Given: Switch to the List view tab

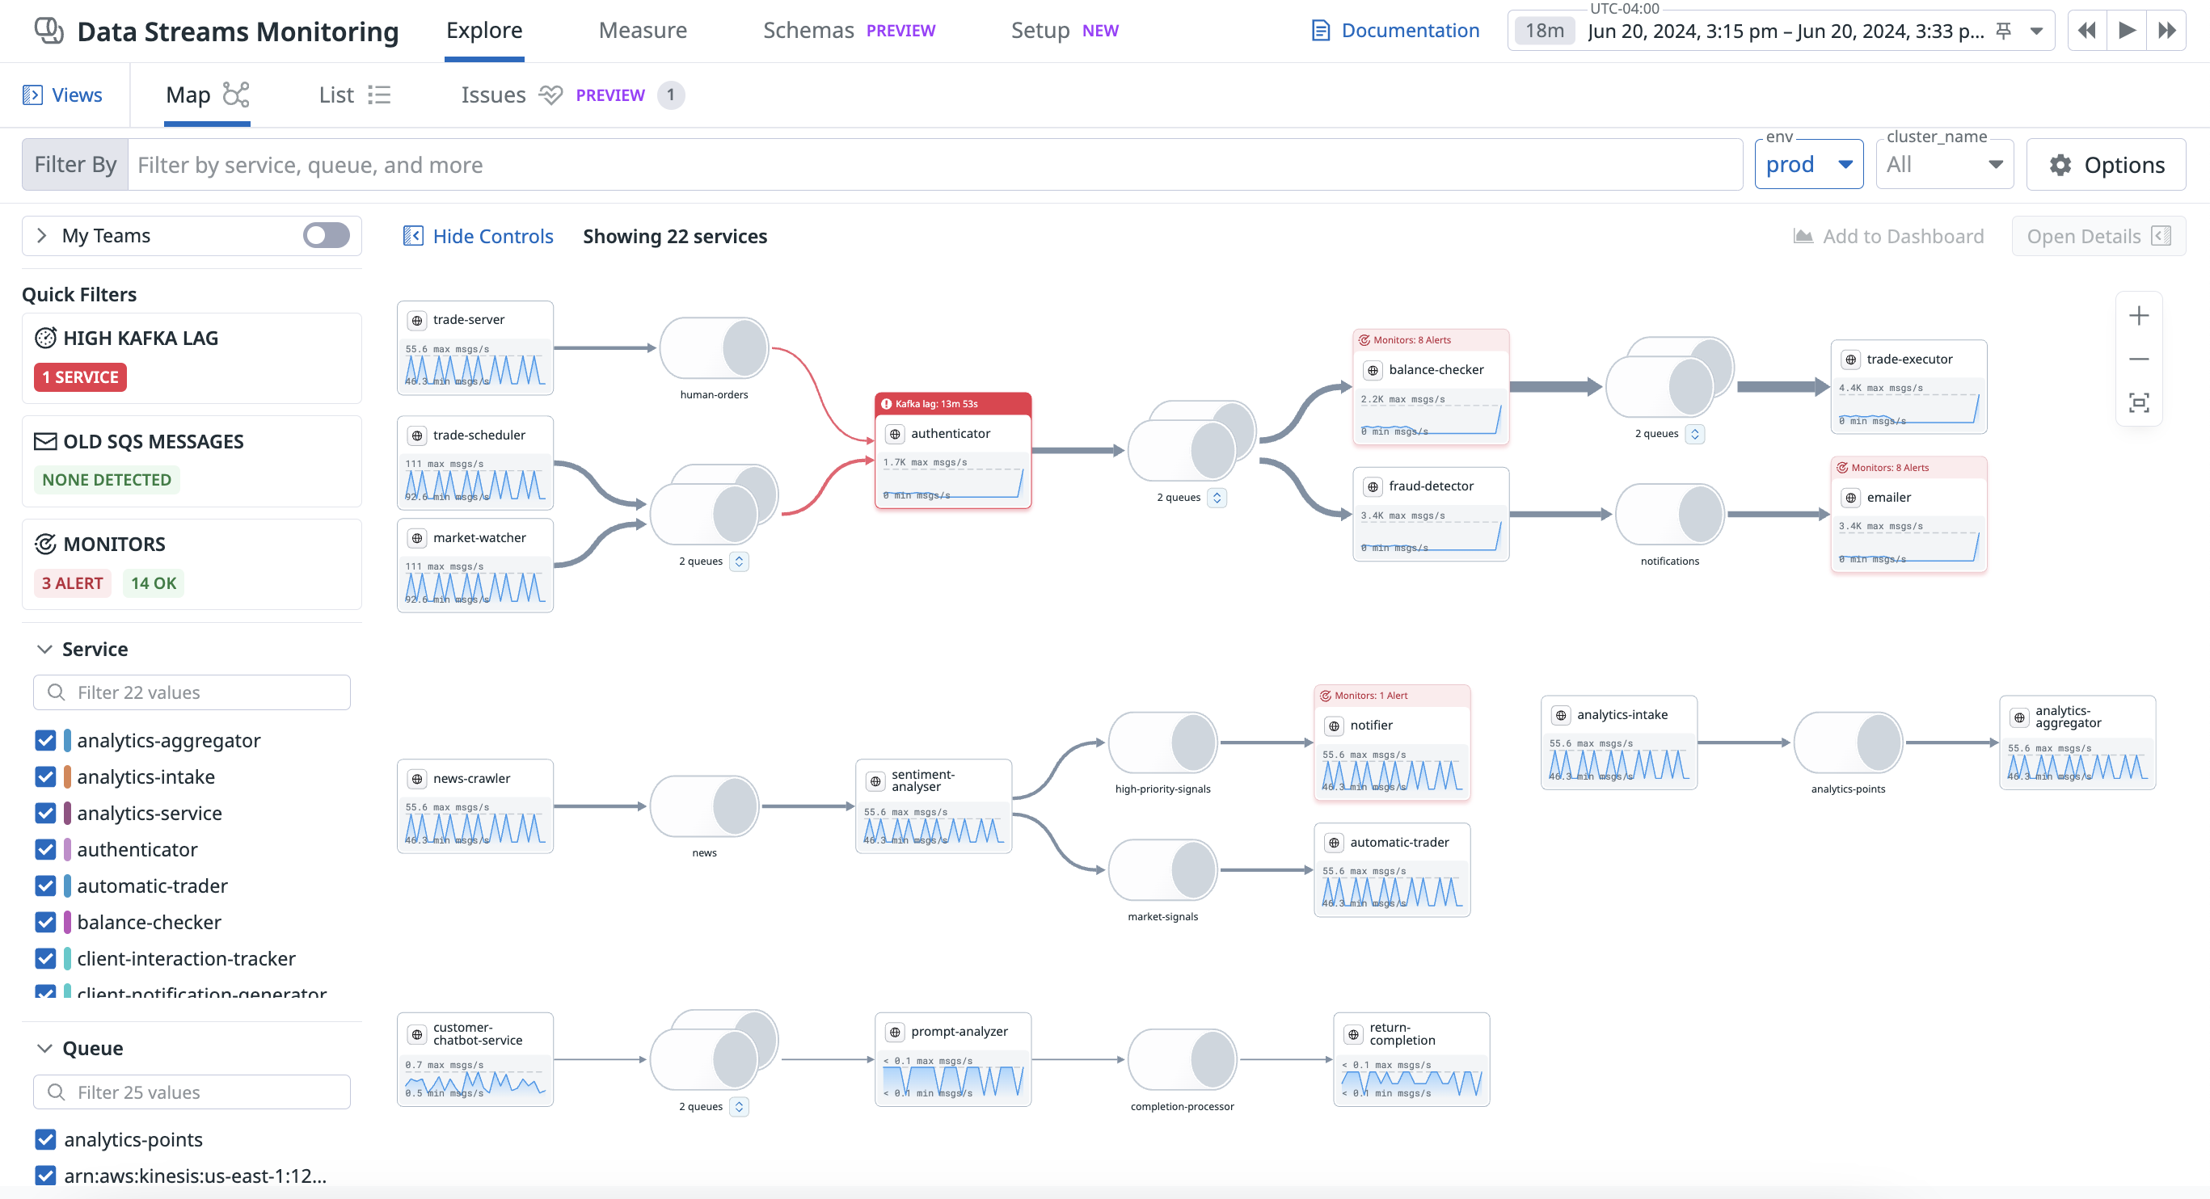Looking at the screenshot, I should (x=354, y=95).
